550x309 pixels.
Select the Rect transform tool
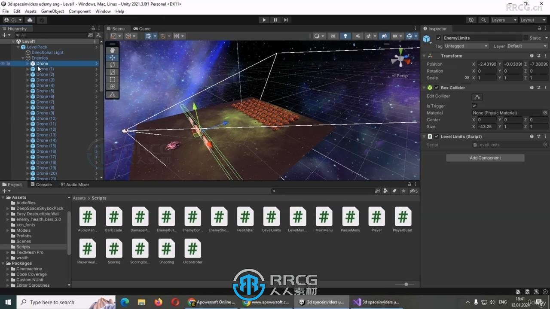(x=112, y=79)
